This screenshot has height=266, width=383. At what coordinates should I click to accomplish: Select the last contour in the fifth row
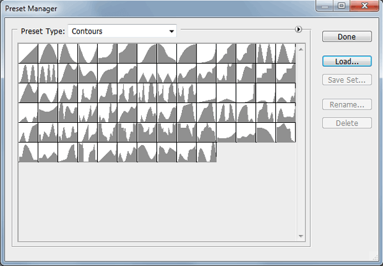point(285,132)
